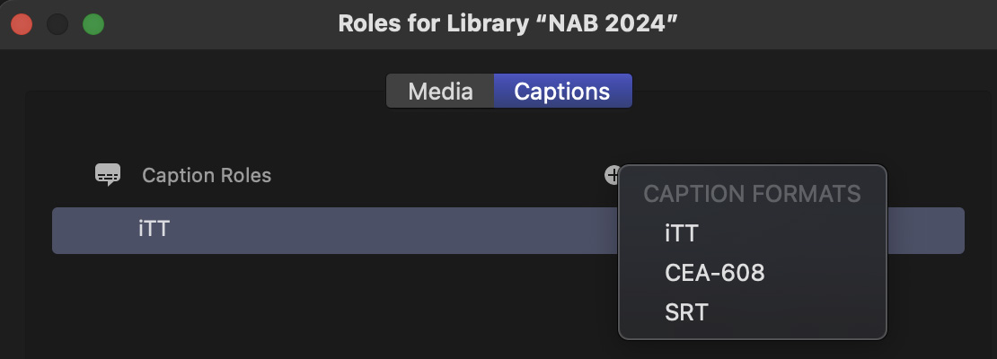Minimize the Roles window with gray button
Viewport: 997px width, 359px height.
pyautogui.click(x=57, y=24)
